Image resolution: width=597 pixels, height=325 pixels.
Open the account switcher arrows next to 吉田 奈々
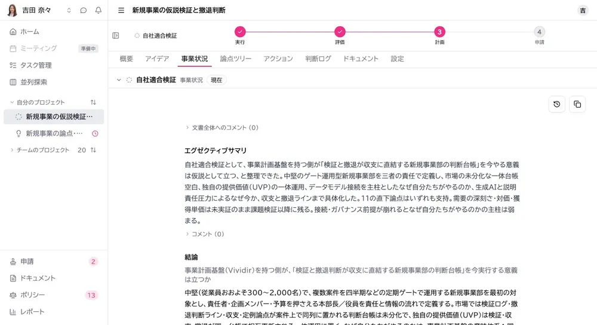[69, 10]
